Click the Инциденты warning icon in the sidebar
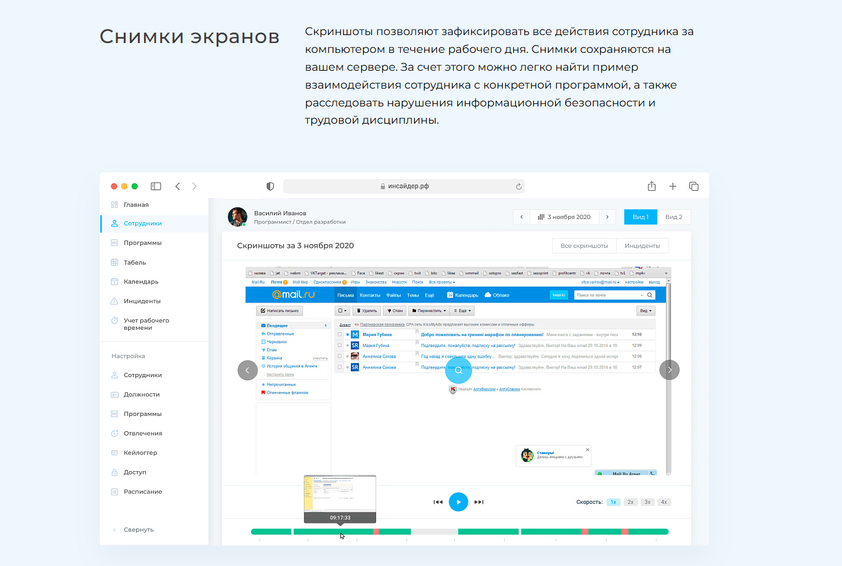 [114, 300]
